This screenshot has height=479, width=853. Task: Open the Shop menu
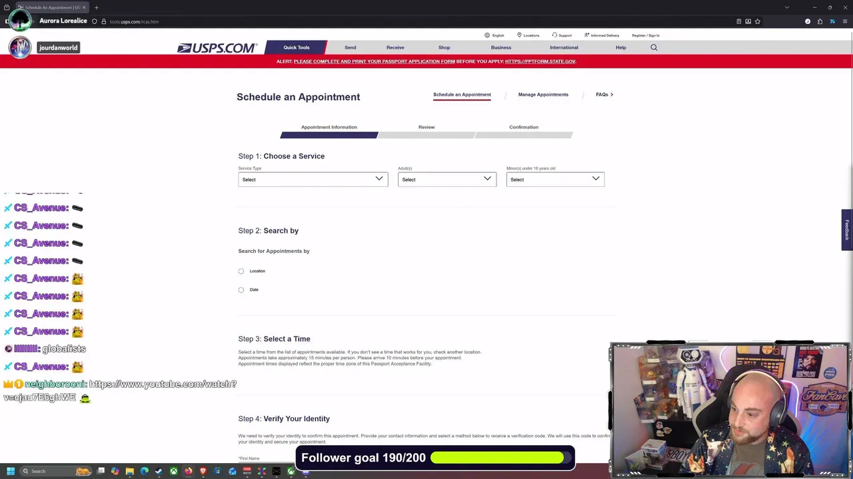click(x=444, y=47)
